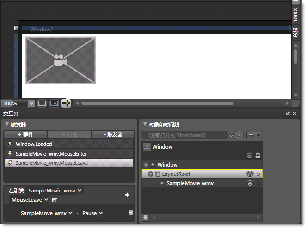Click vertical scrollbar up arrow
Image resolution: width=306 pixels, height=228 pixels.
296,45
